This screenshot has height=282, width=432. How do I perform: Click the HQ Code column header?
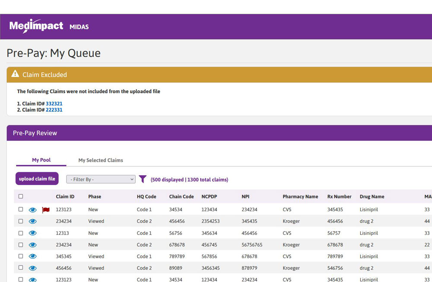(146, 196)
